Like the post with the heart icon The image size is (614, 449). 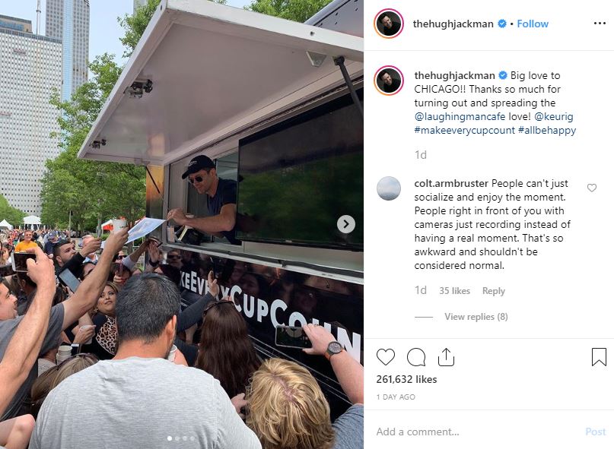pyautogui.click(x=385, y=357)
